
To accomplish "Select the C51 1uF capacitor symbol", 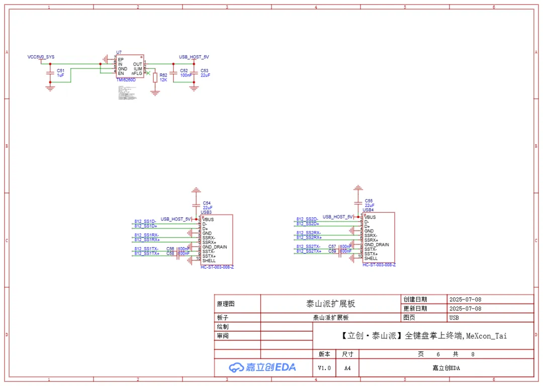I will 50,73.
